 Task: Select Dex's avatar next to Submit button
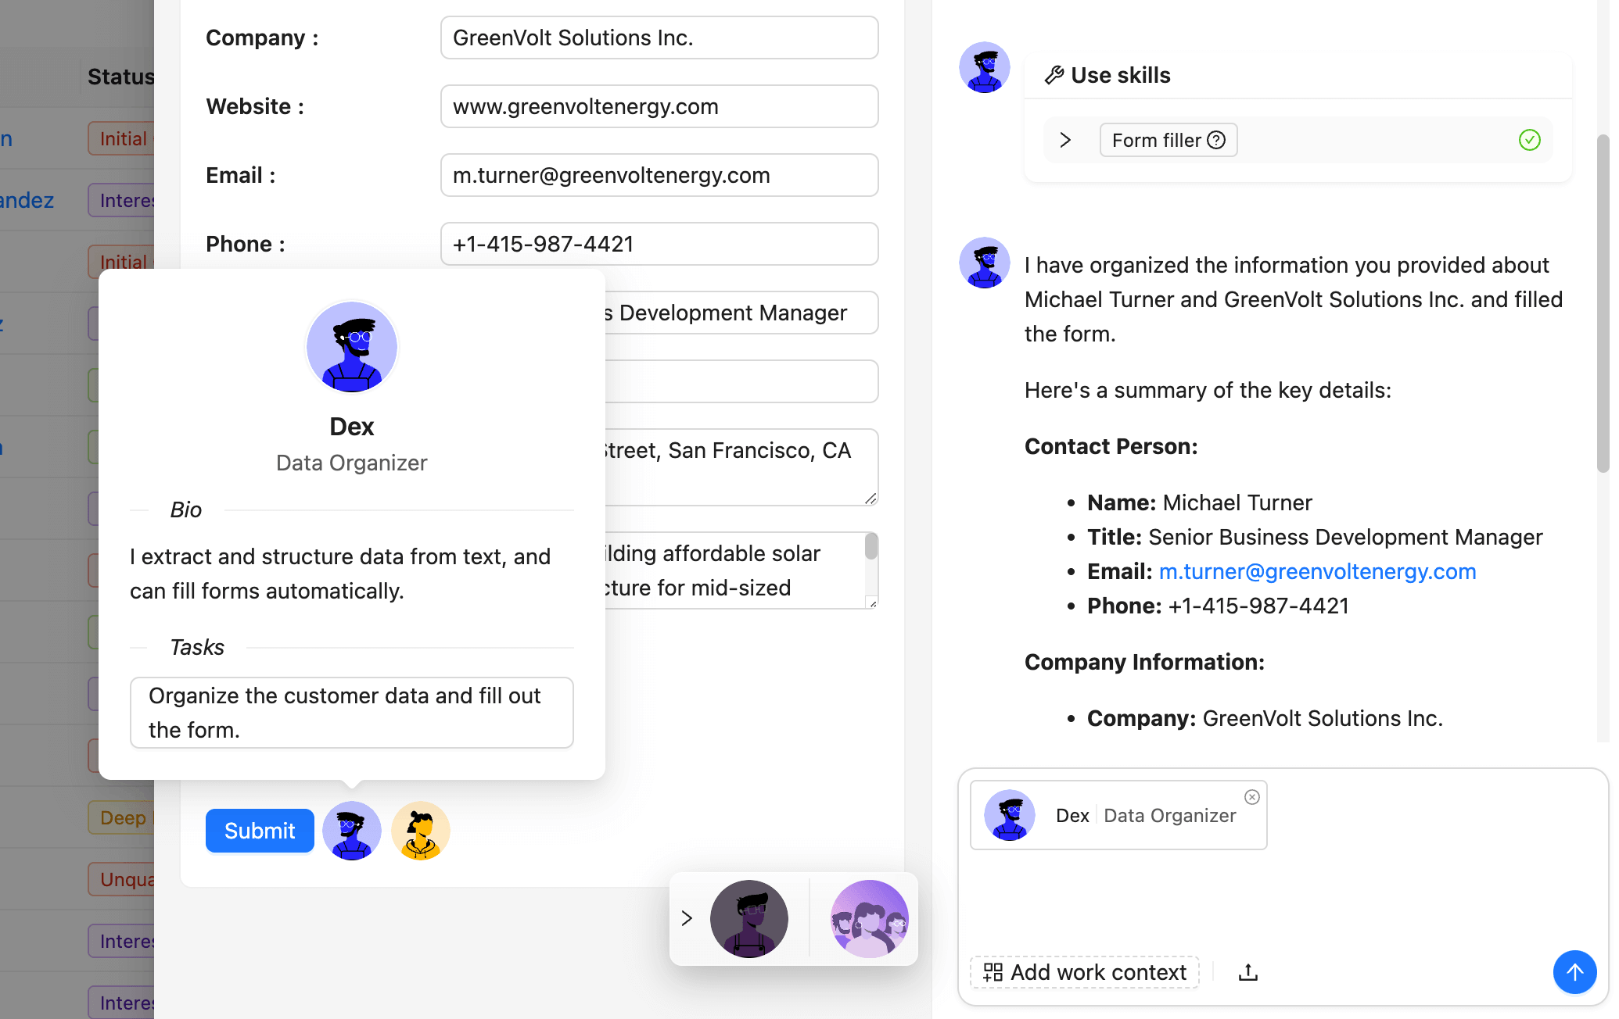[x=351, y=831]
